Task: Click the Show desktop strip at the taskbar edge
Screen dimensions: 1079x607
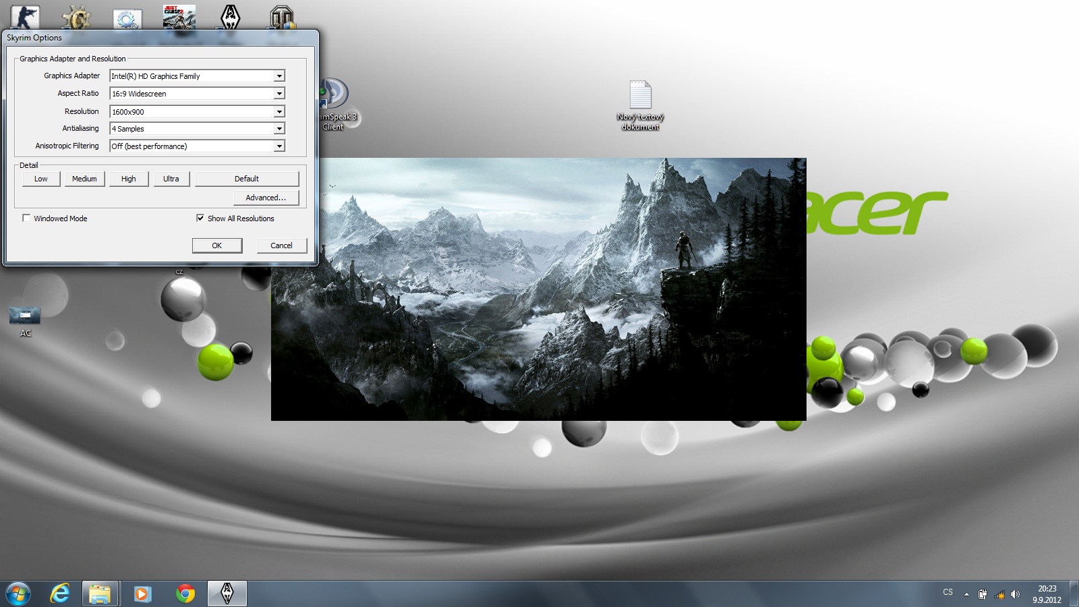Action: (x=1074, y=594)
